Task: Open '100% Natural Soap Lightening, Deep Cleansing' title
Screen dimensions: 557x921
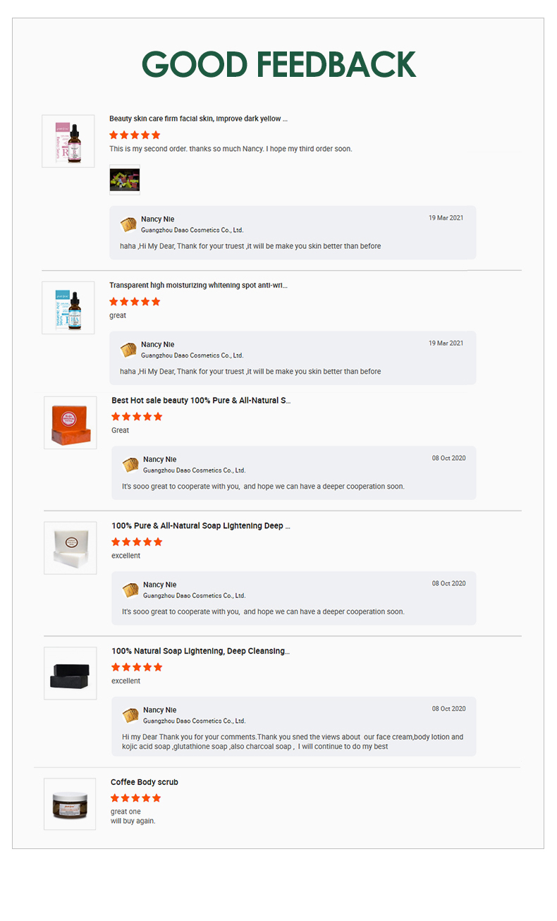Action: pos(201,651)
